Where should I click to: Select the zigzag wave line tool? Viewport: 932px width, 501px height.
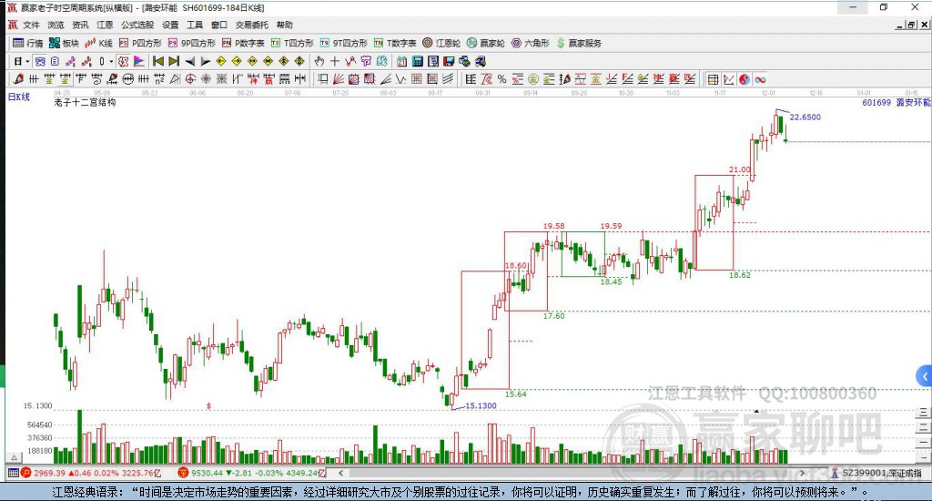point(400,79)
